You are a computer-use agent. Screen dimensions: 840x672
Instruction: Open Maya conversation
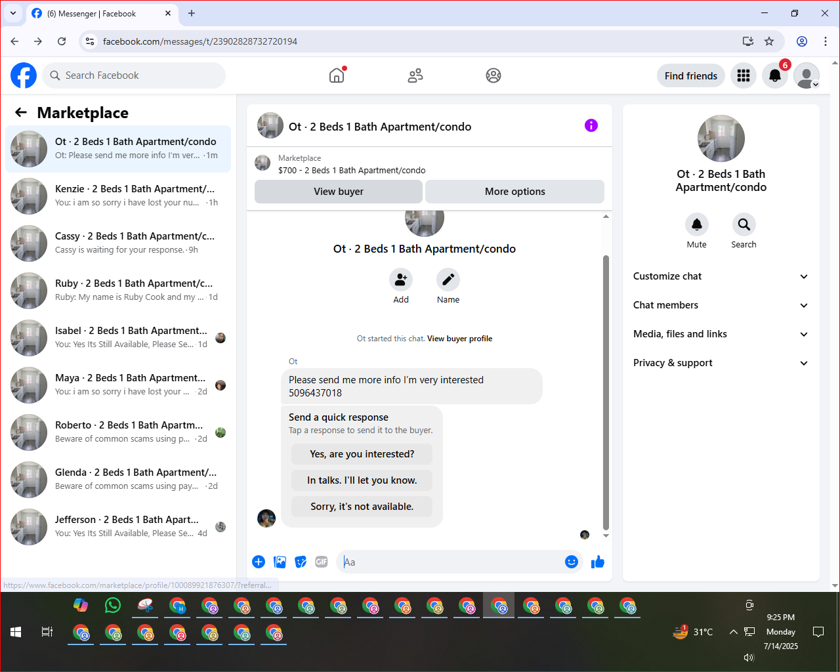click(118, 385)
